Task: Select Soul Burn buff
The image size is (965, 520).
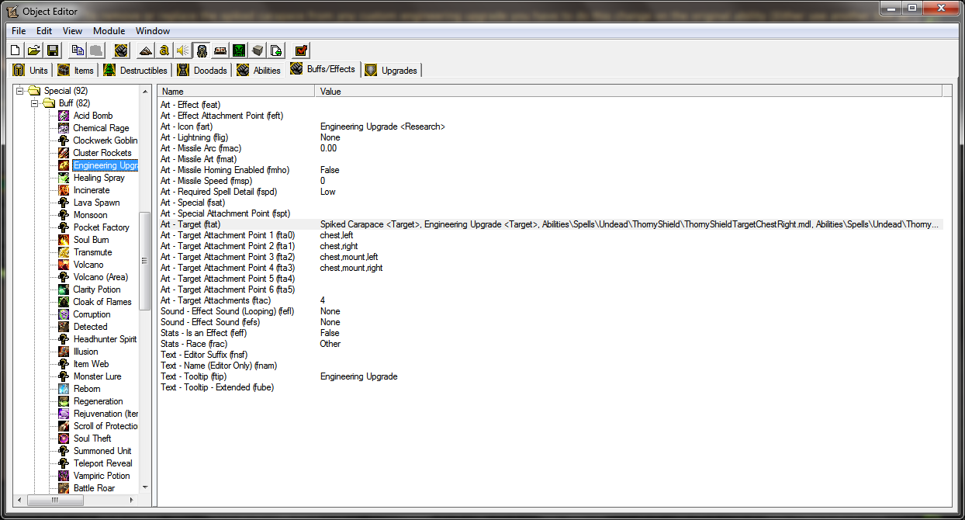Action: point(92,240)
